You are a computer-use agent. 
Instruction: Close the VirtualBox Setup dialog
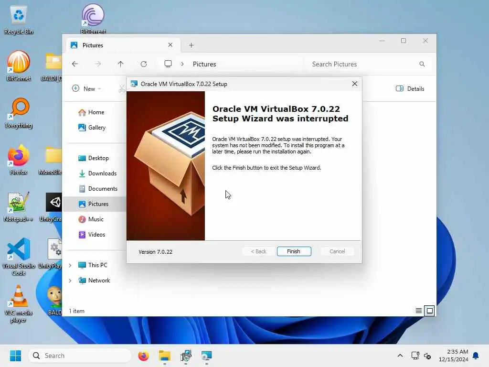(x=355, y=84)
